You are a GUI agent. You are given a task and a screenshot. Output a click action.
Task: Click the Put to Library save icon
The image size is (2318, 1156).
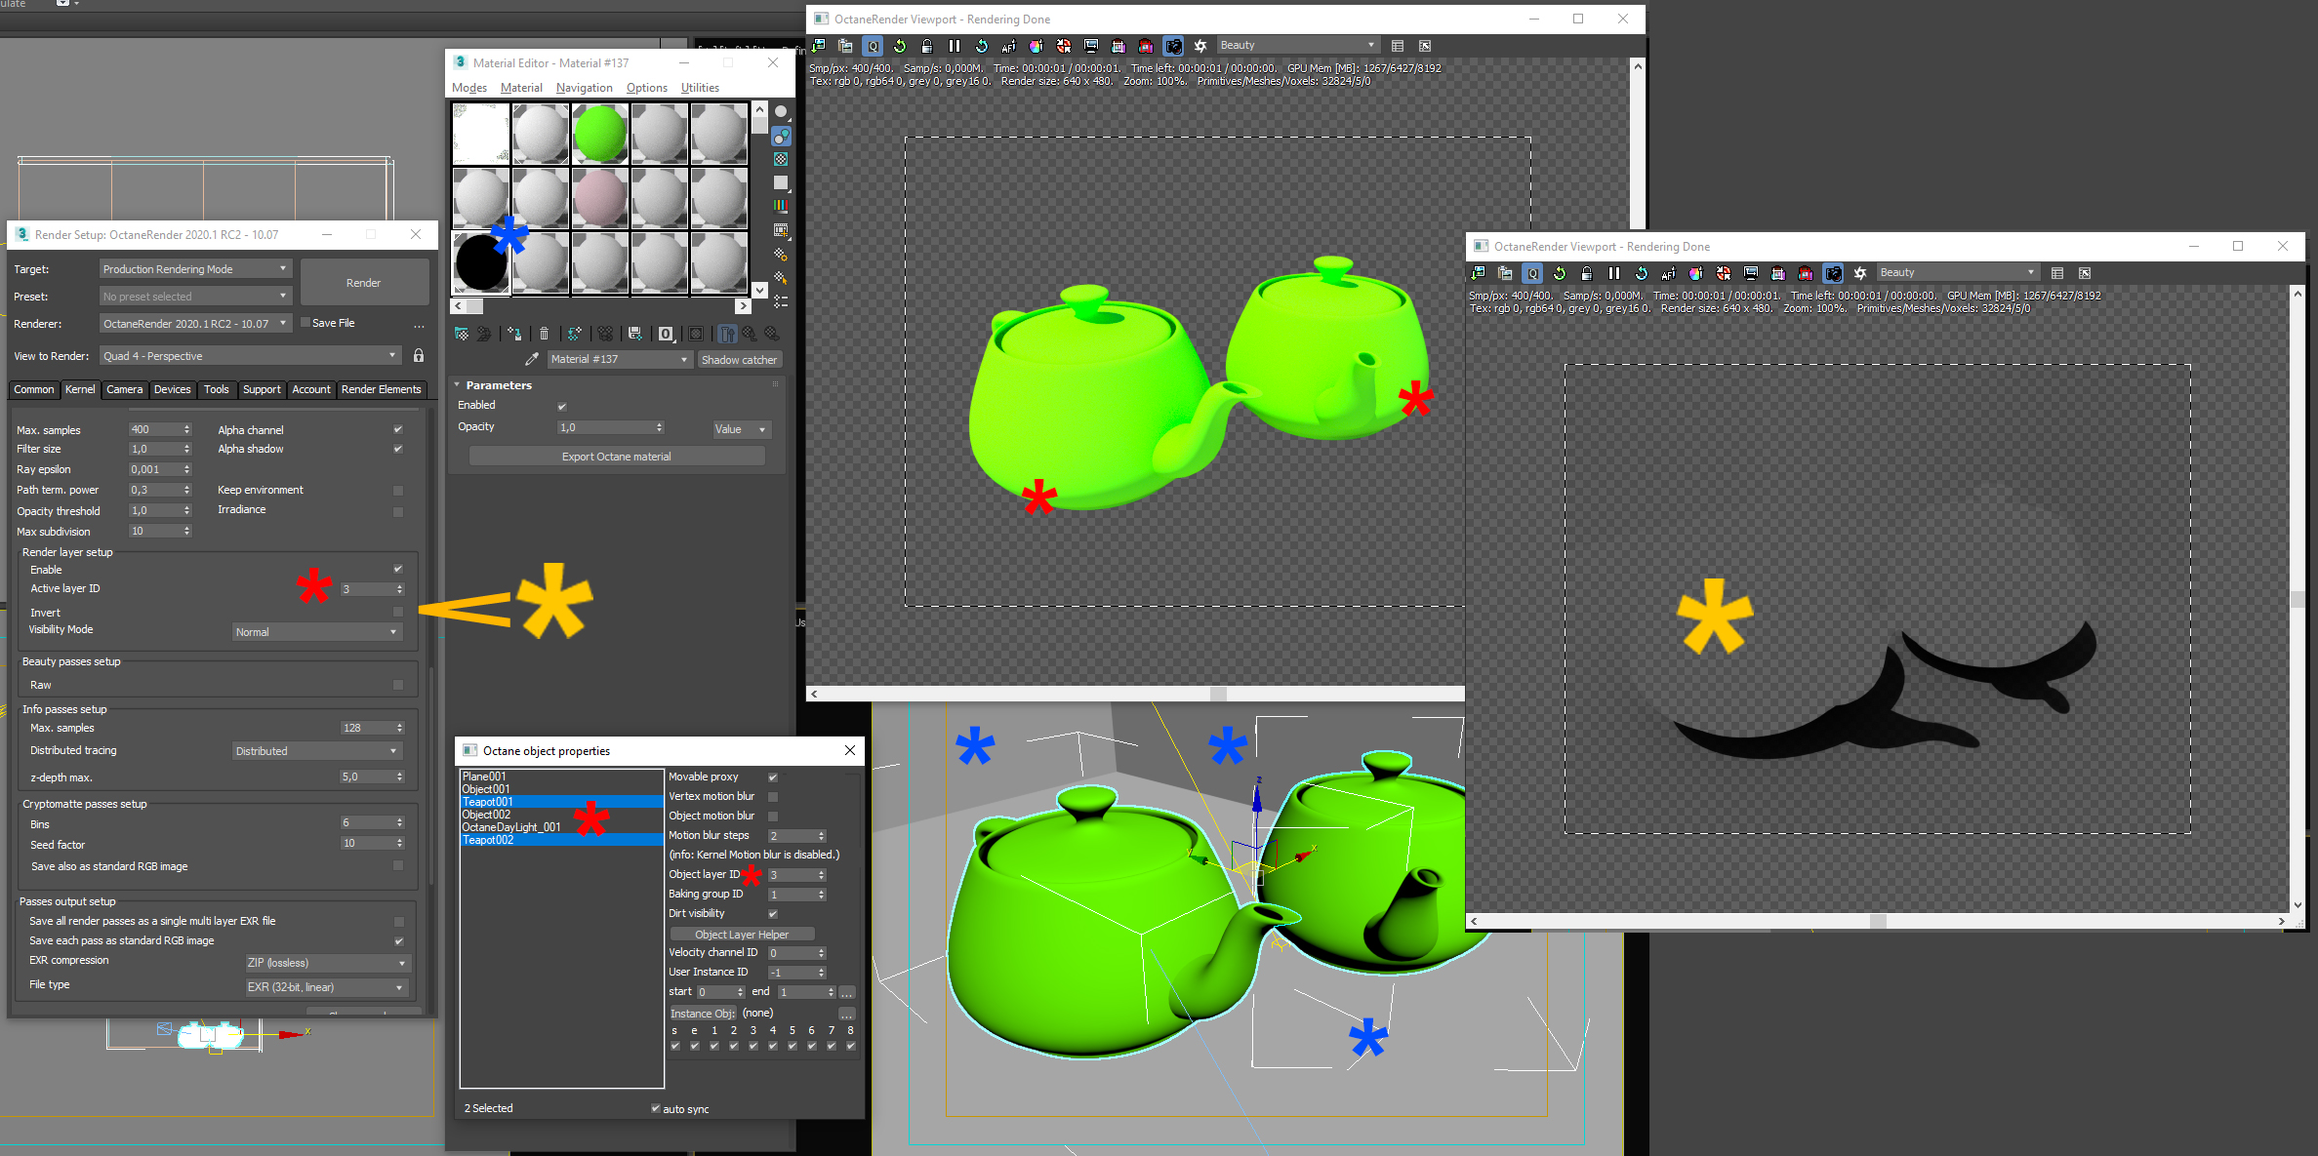[x=634, y=334]
